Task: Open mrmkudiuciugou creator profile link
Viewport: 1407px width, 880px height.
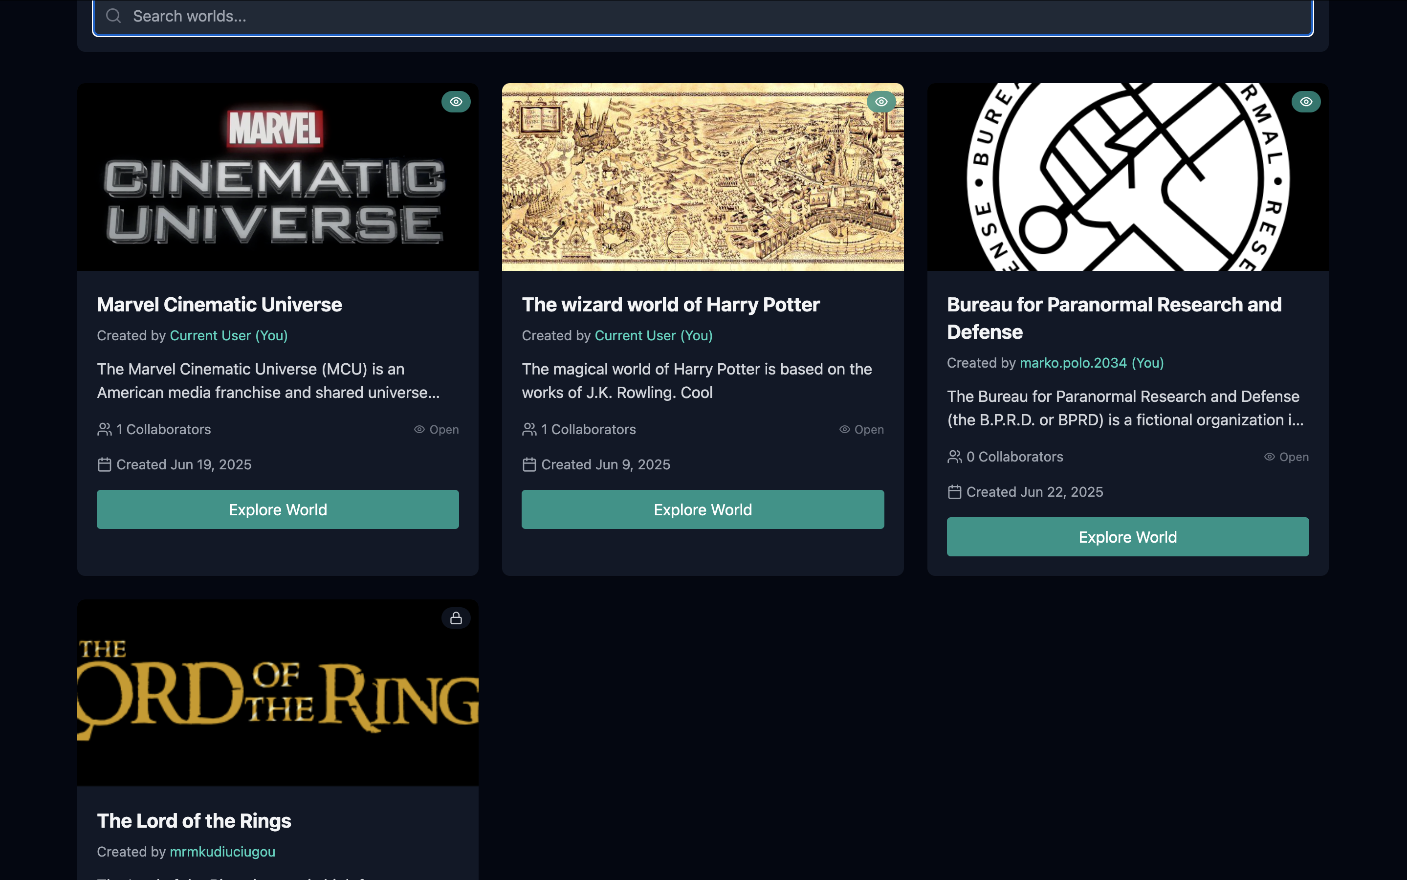Action: [222, 852]
